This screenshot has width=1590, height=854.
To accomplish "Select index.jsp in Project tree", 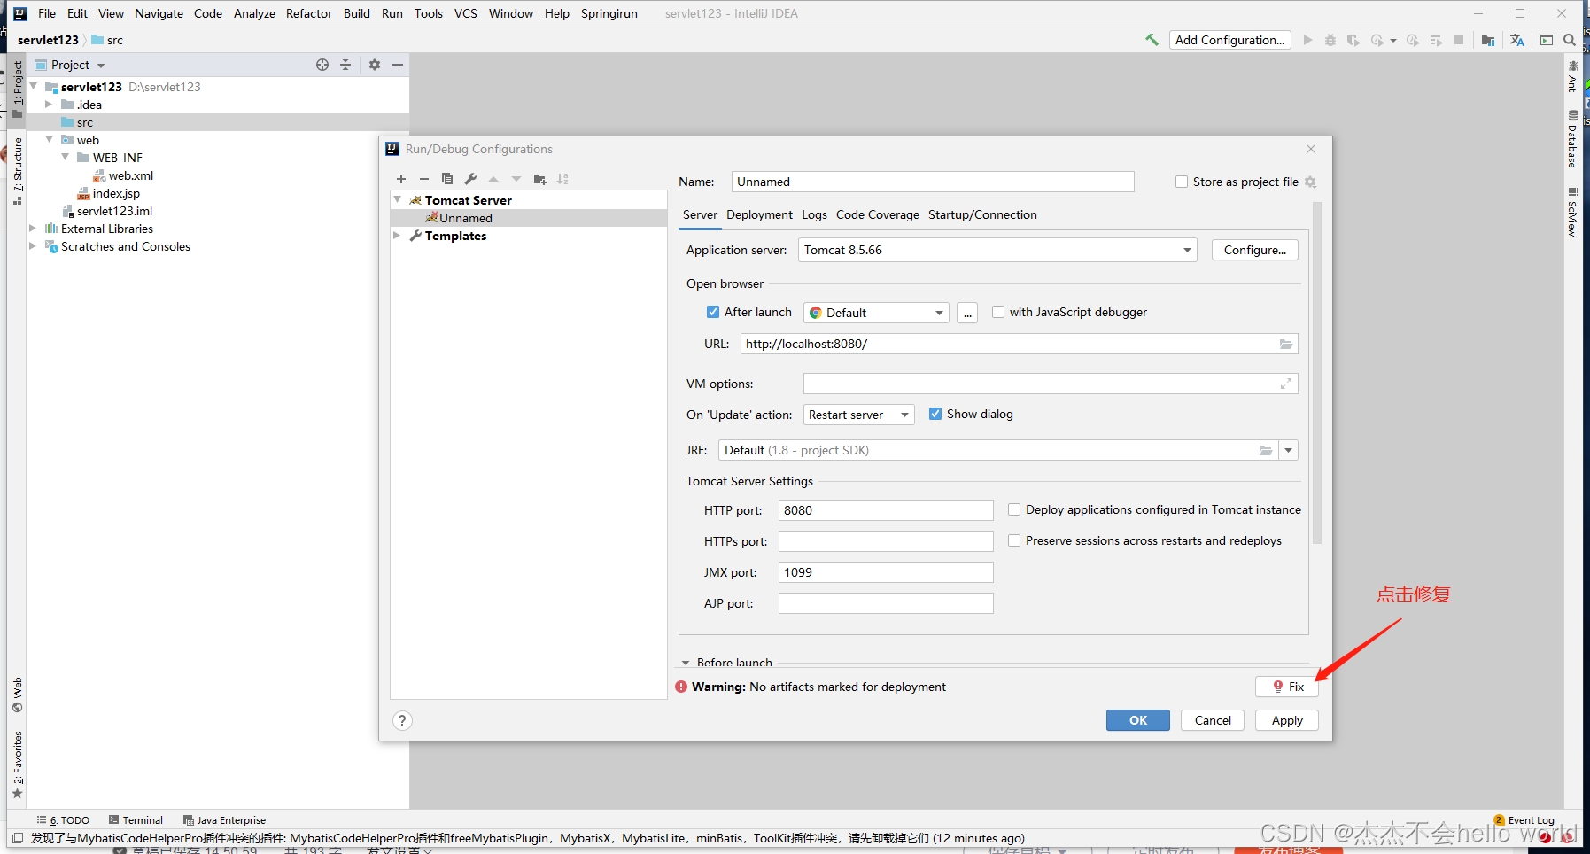I will pos(116,193).
